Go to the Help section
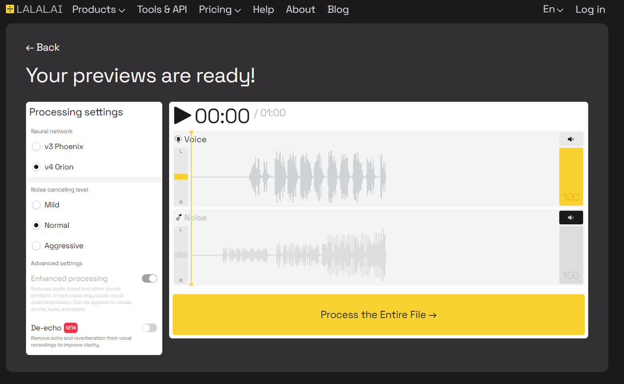This screenshot has height=384, width=624. [x=263, y=9]
